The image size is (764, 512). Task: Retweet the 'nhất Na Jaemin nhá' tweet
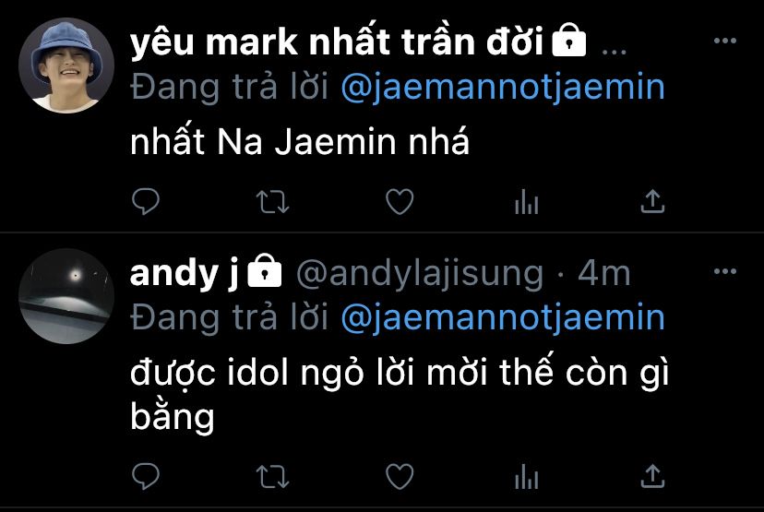point(272,202)
